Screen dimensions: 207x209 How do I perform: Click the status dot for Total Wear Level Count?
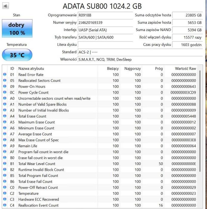(5, 164)
